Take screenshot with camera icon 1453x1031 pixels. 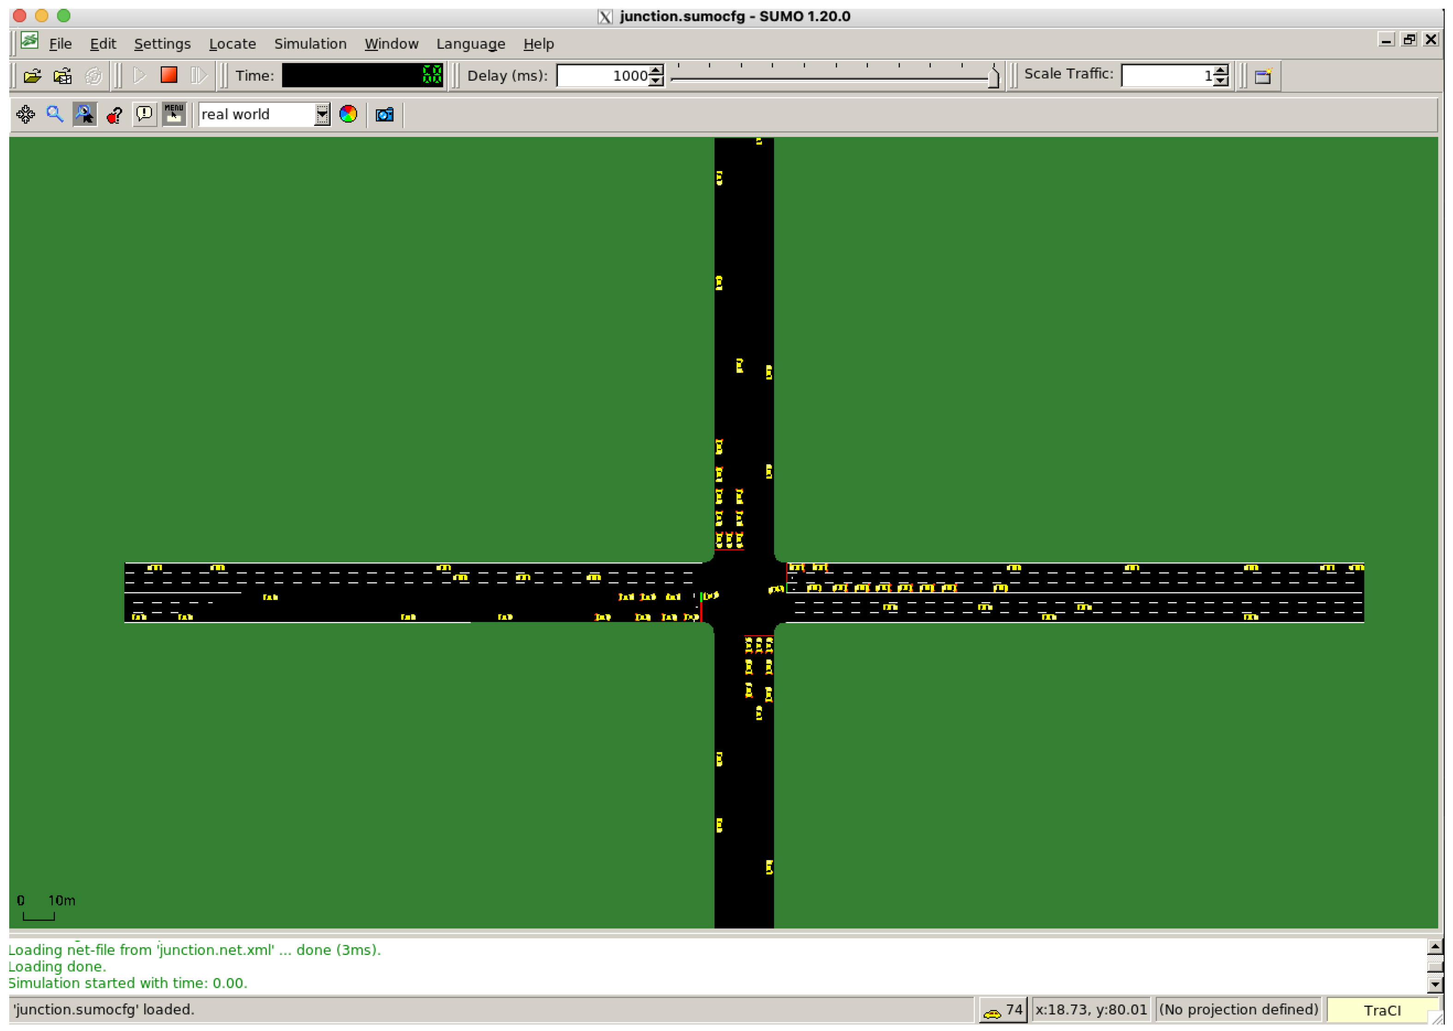pyautogui.click(x=384, y=114)
